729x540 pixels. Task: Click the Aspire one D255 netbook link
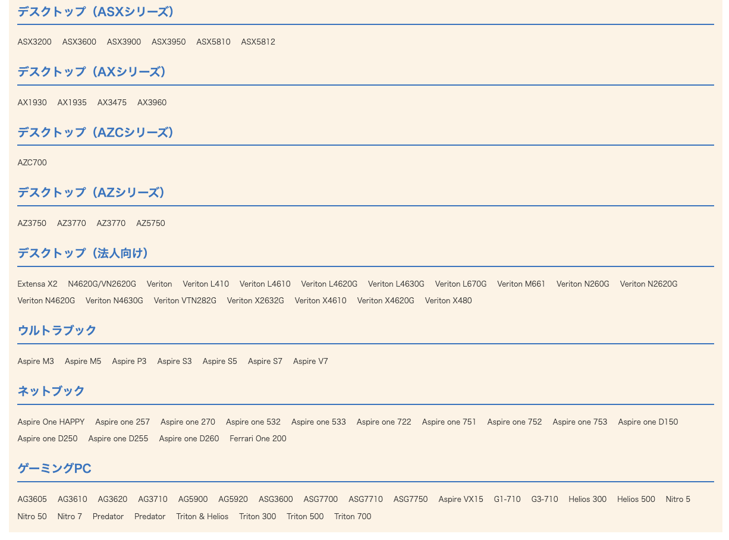tap(118, 438)
